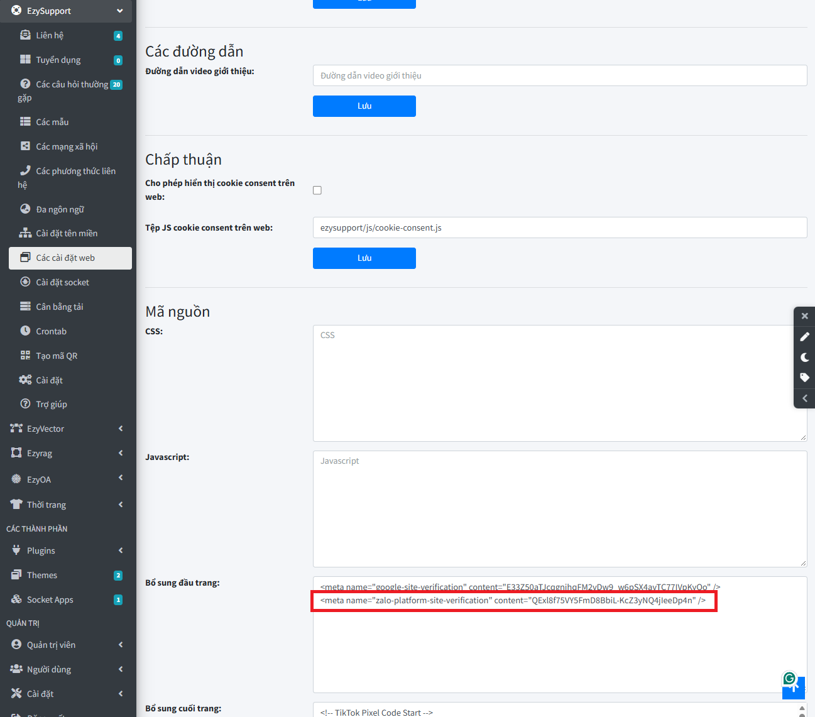Save cookie consent settings with Lưu

[364, 258]
